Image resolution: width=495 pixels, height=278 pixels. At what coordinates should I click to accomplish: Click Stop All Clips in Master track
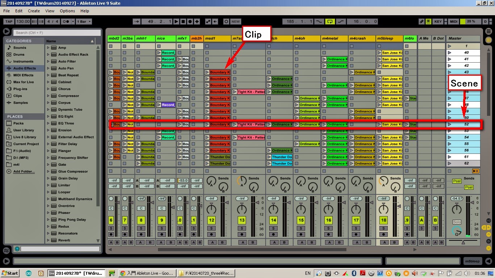click(x=450, y=171)
